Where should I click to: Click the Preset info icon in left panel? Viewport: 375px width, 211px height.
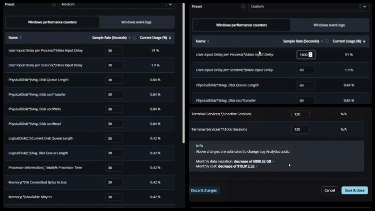54,4
